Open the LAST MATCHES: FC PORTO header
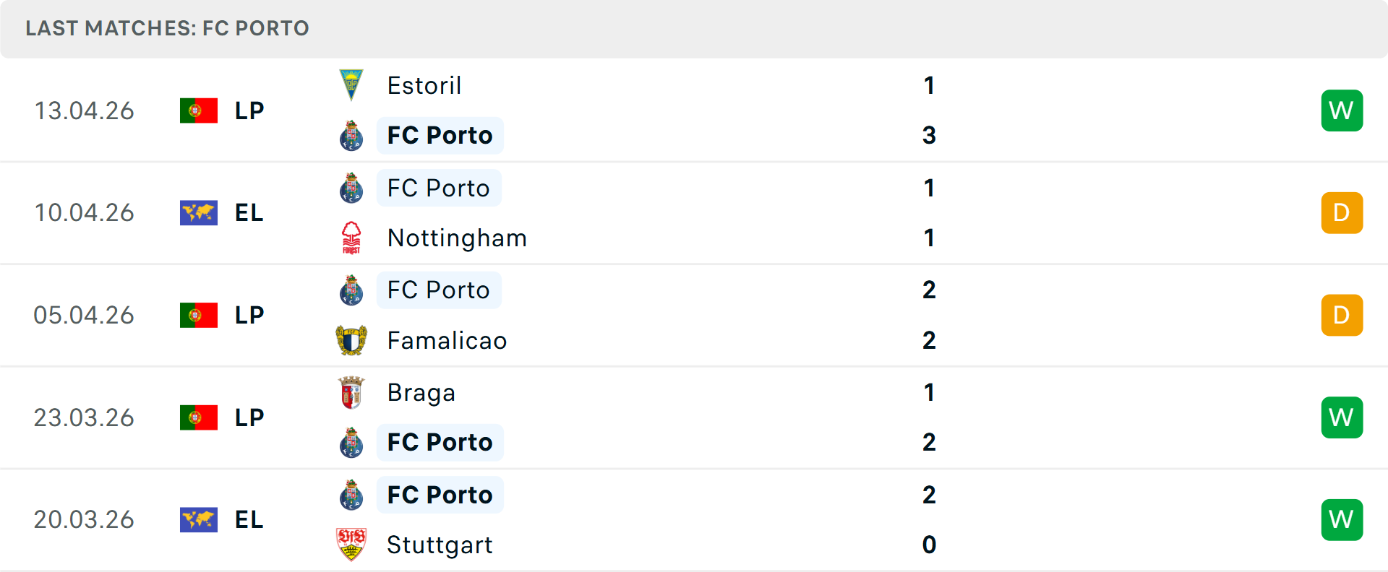 click(x=167, y=28)
